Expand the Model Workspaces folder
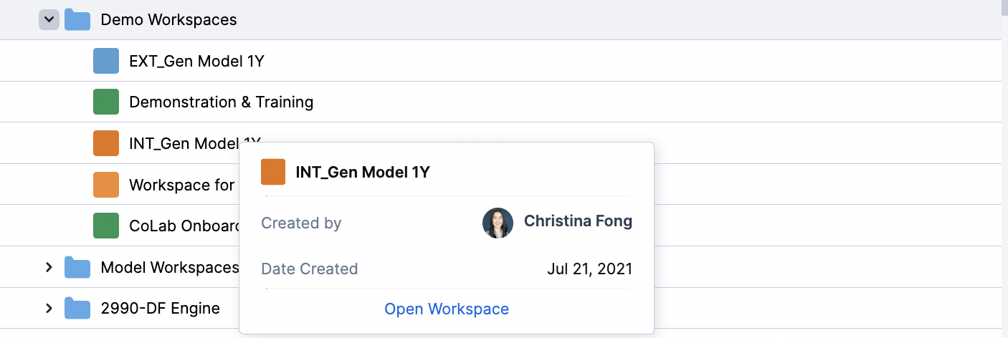Image resolution: width=1008 pixels, height=338 pixels. (x=49, y=268)
